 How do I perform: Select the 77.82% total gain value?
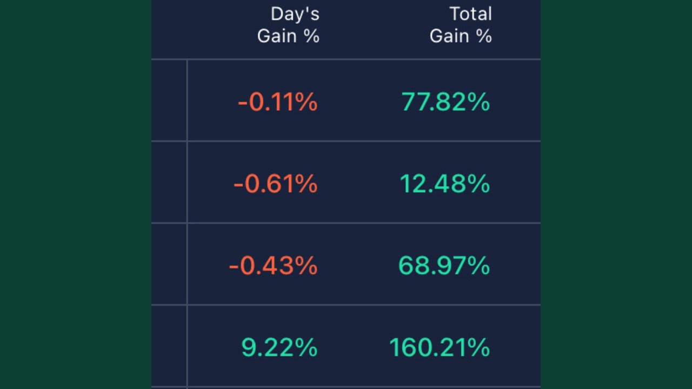(445, 102)
